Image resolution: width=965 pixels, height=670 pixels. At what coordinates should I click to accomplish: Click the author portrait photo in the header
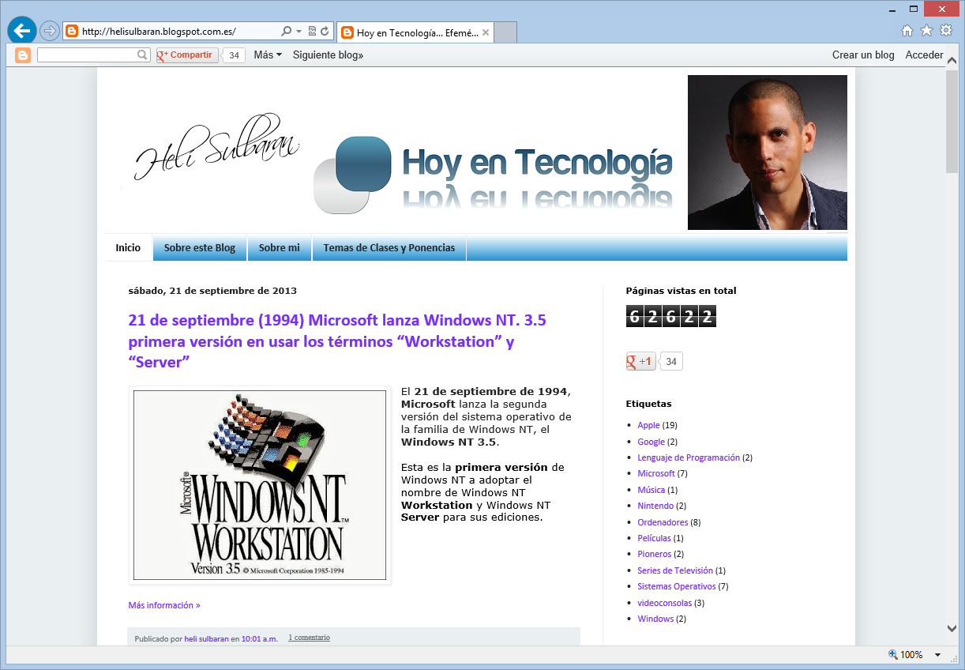click(768, 152)
